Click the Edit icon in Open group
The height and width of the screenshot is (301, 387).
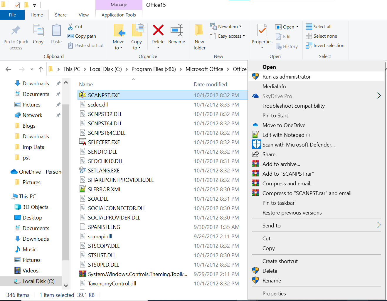click(278, 36)
